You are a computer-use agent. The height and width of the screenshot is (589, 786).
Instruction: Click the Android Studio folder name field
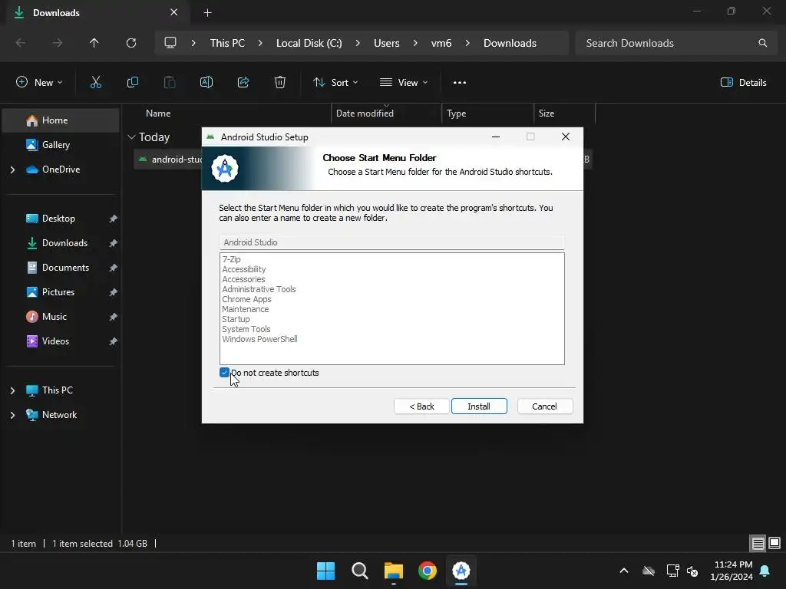392,242
